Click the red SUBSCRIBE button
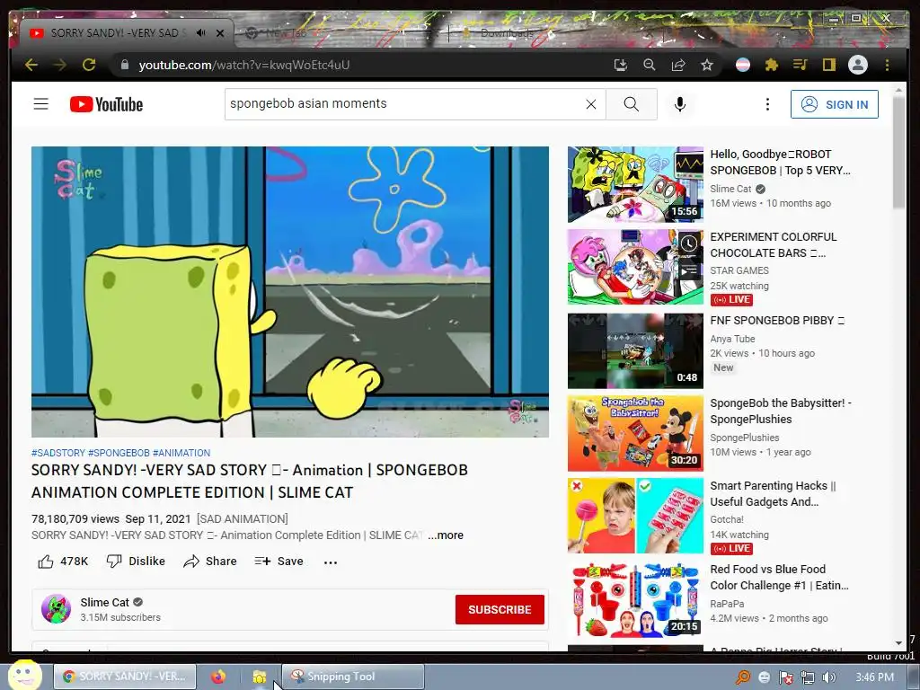This screenshot has height=690, width=920. point(500,610)
